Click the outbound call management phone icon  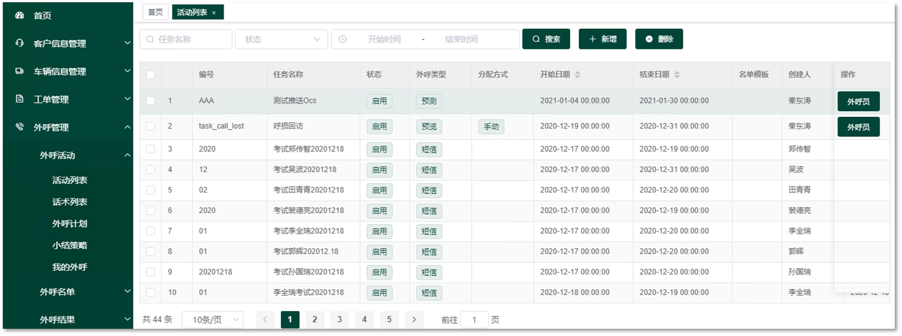19,126
